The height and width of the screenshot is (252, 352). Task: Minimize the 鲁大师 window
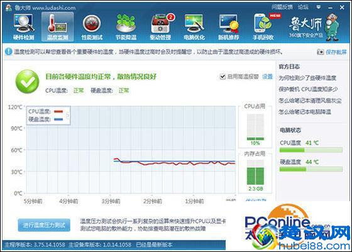(x=330, y=8)
